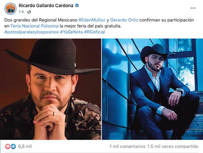
Task: Click the #potosíparalasylosposinos hashtag
Action: coord(32,32)
